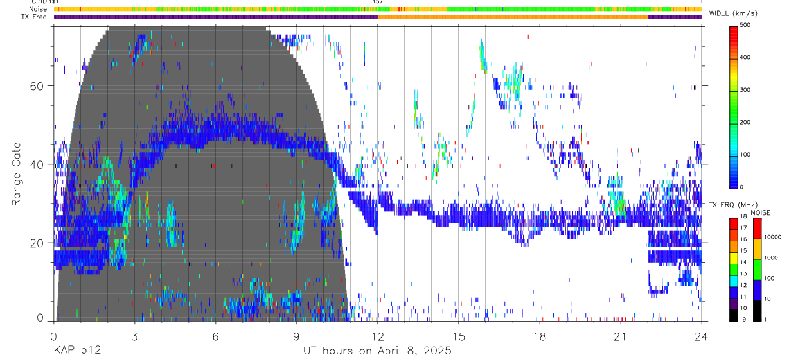789x364 pixels.
Task: Click the x-axis tick label '12'
Action: point(377,336)
